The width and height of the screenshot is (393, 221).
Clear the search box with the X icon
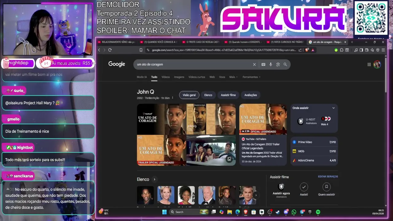click(254, 64)
